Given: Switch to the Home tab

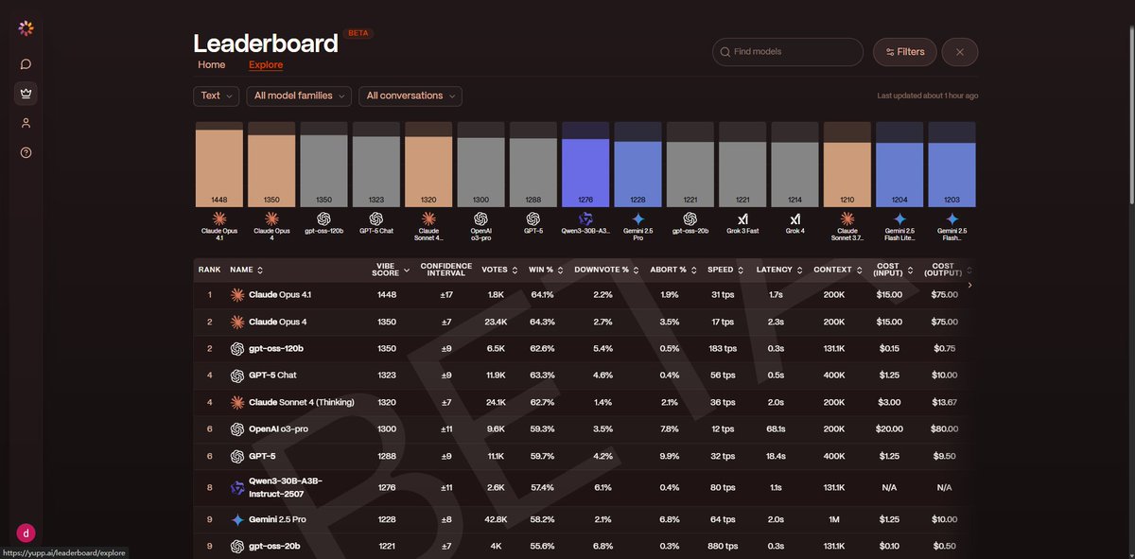Looking at the screenshot, I should tap(212, 65).
